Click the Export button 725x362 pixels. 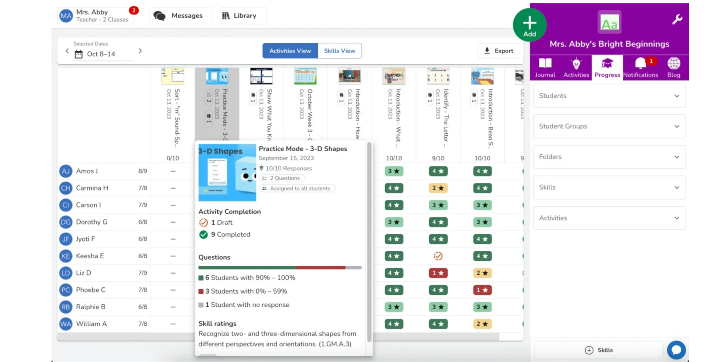pyautogui.click(x=499, y=51)
